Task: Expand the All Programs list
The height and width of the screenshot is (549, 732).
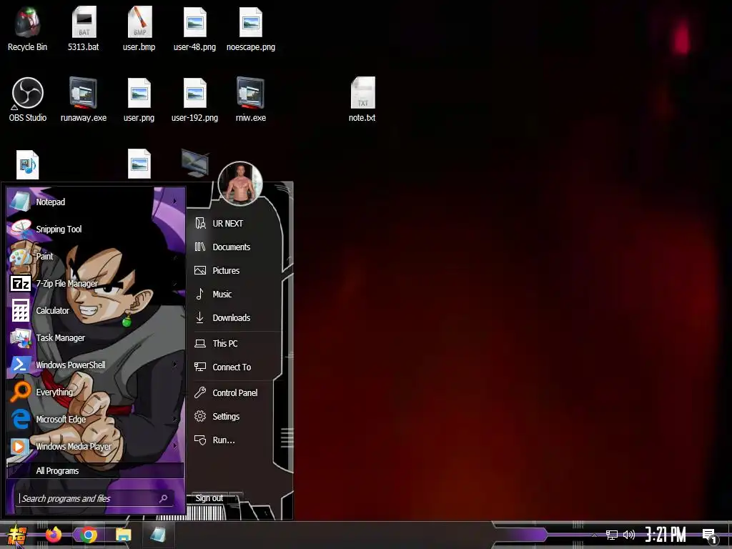Action: (96, 470)
